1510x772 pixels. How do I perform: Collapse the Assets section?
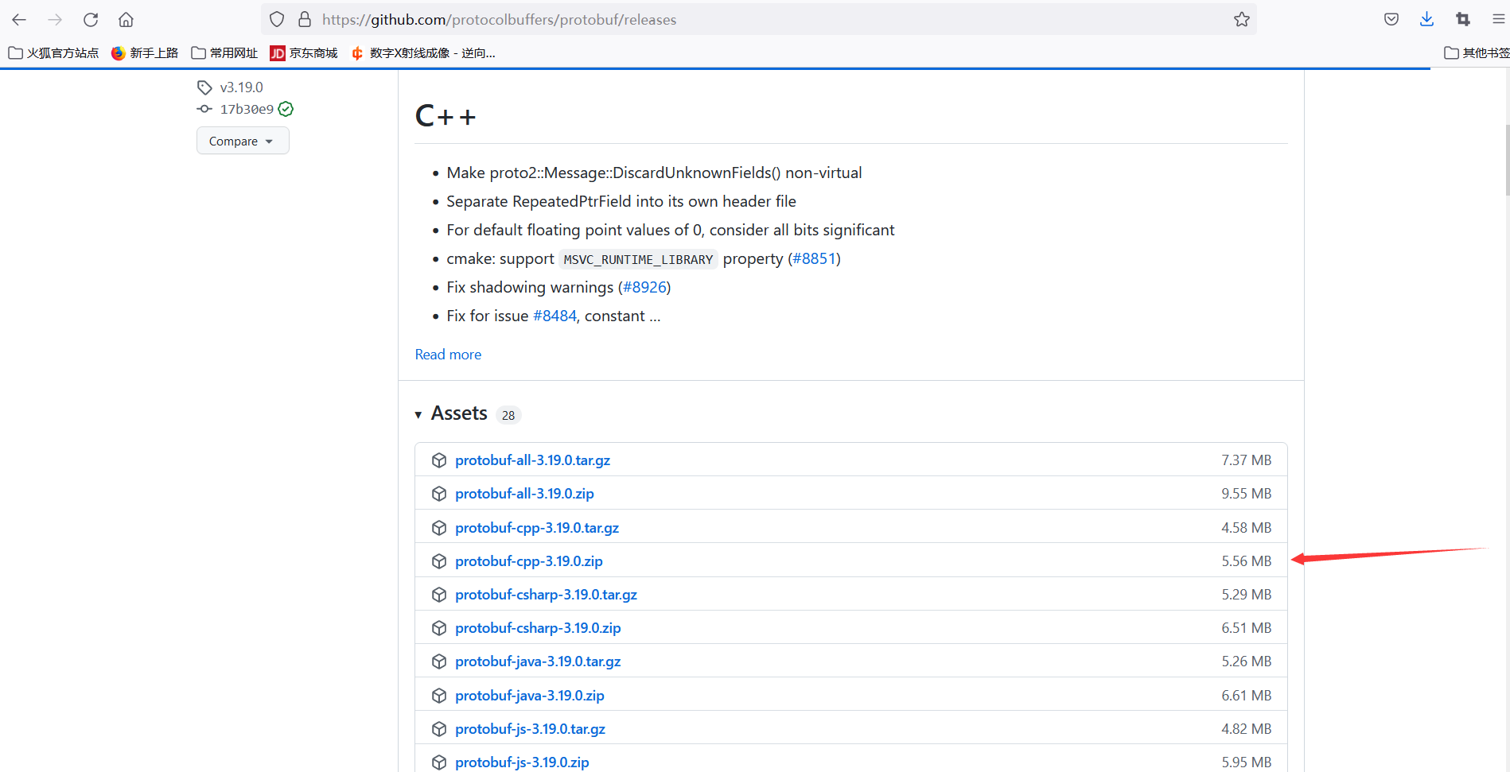419,414
